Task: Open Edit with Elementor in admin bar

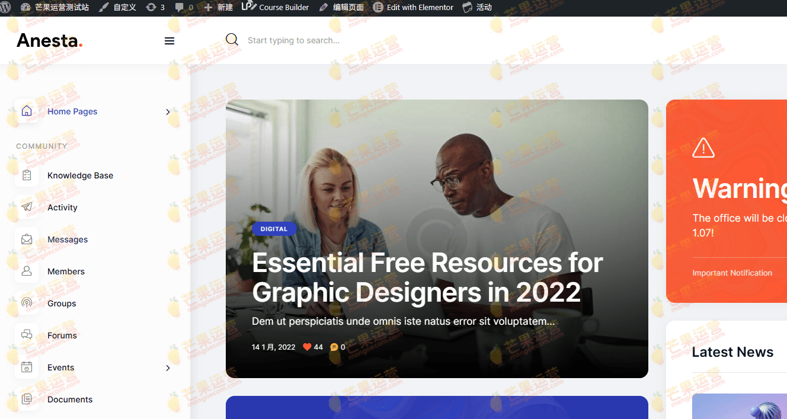Action: [413, 7]
